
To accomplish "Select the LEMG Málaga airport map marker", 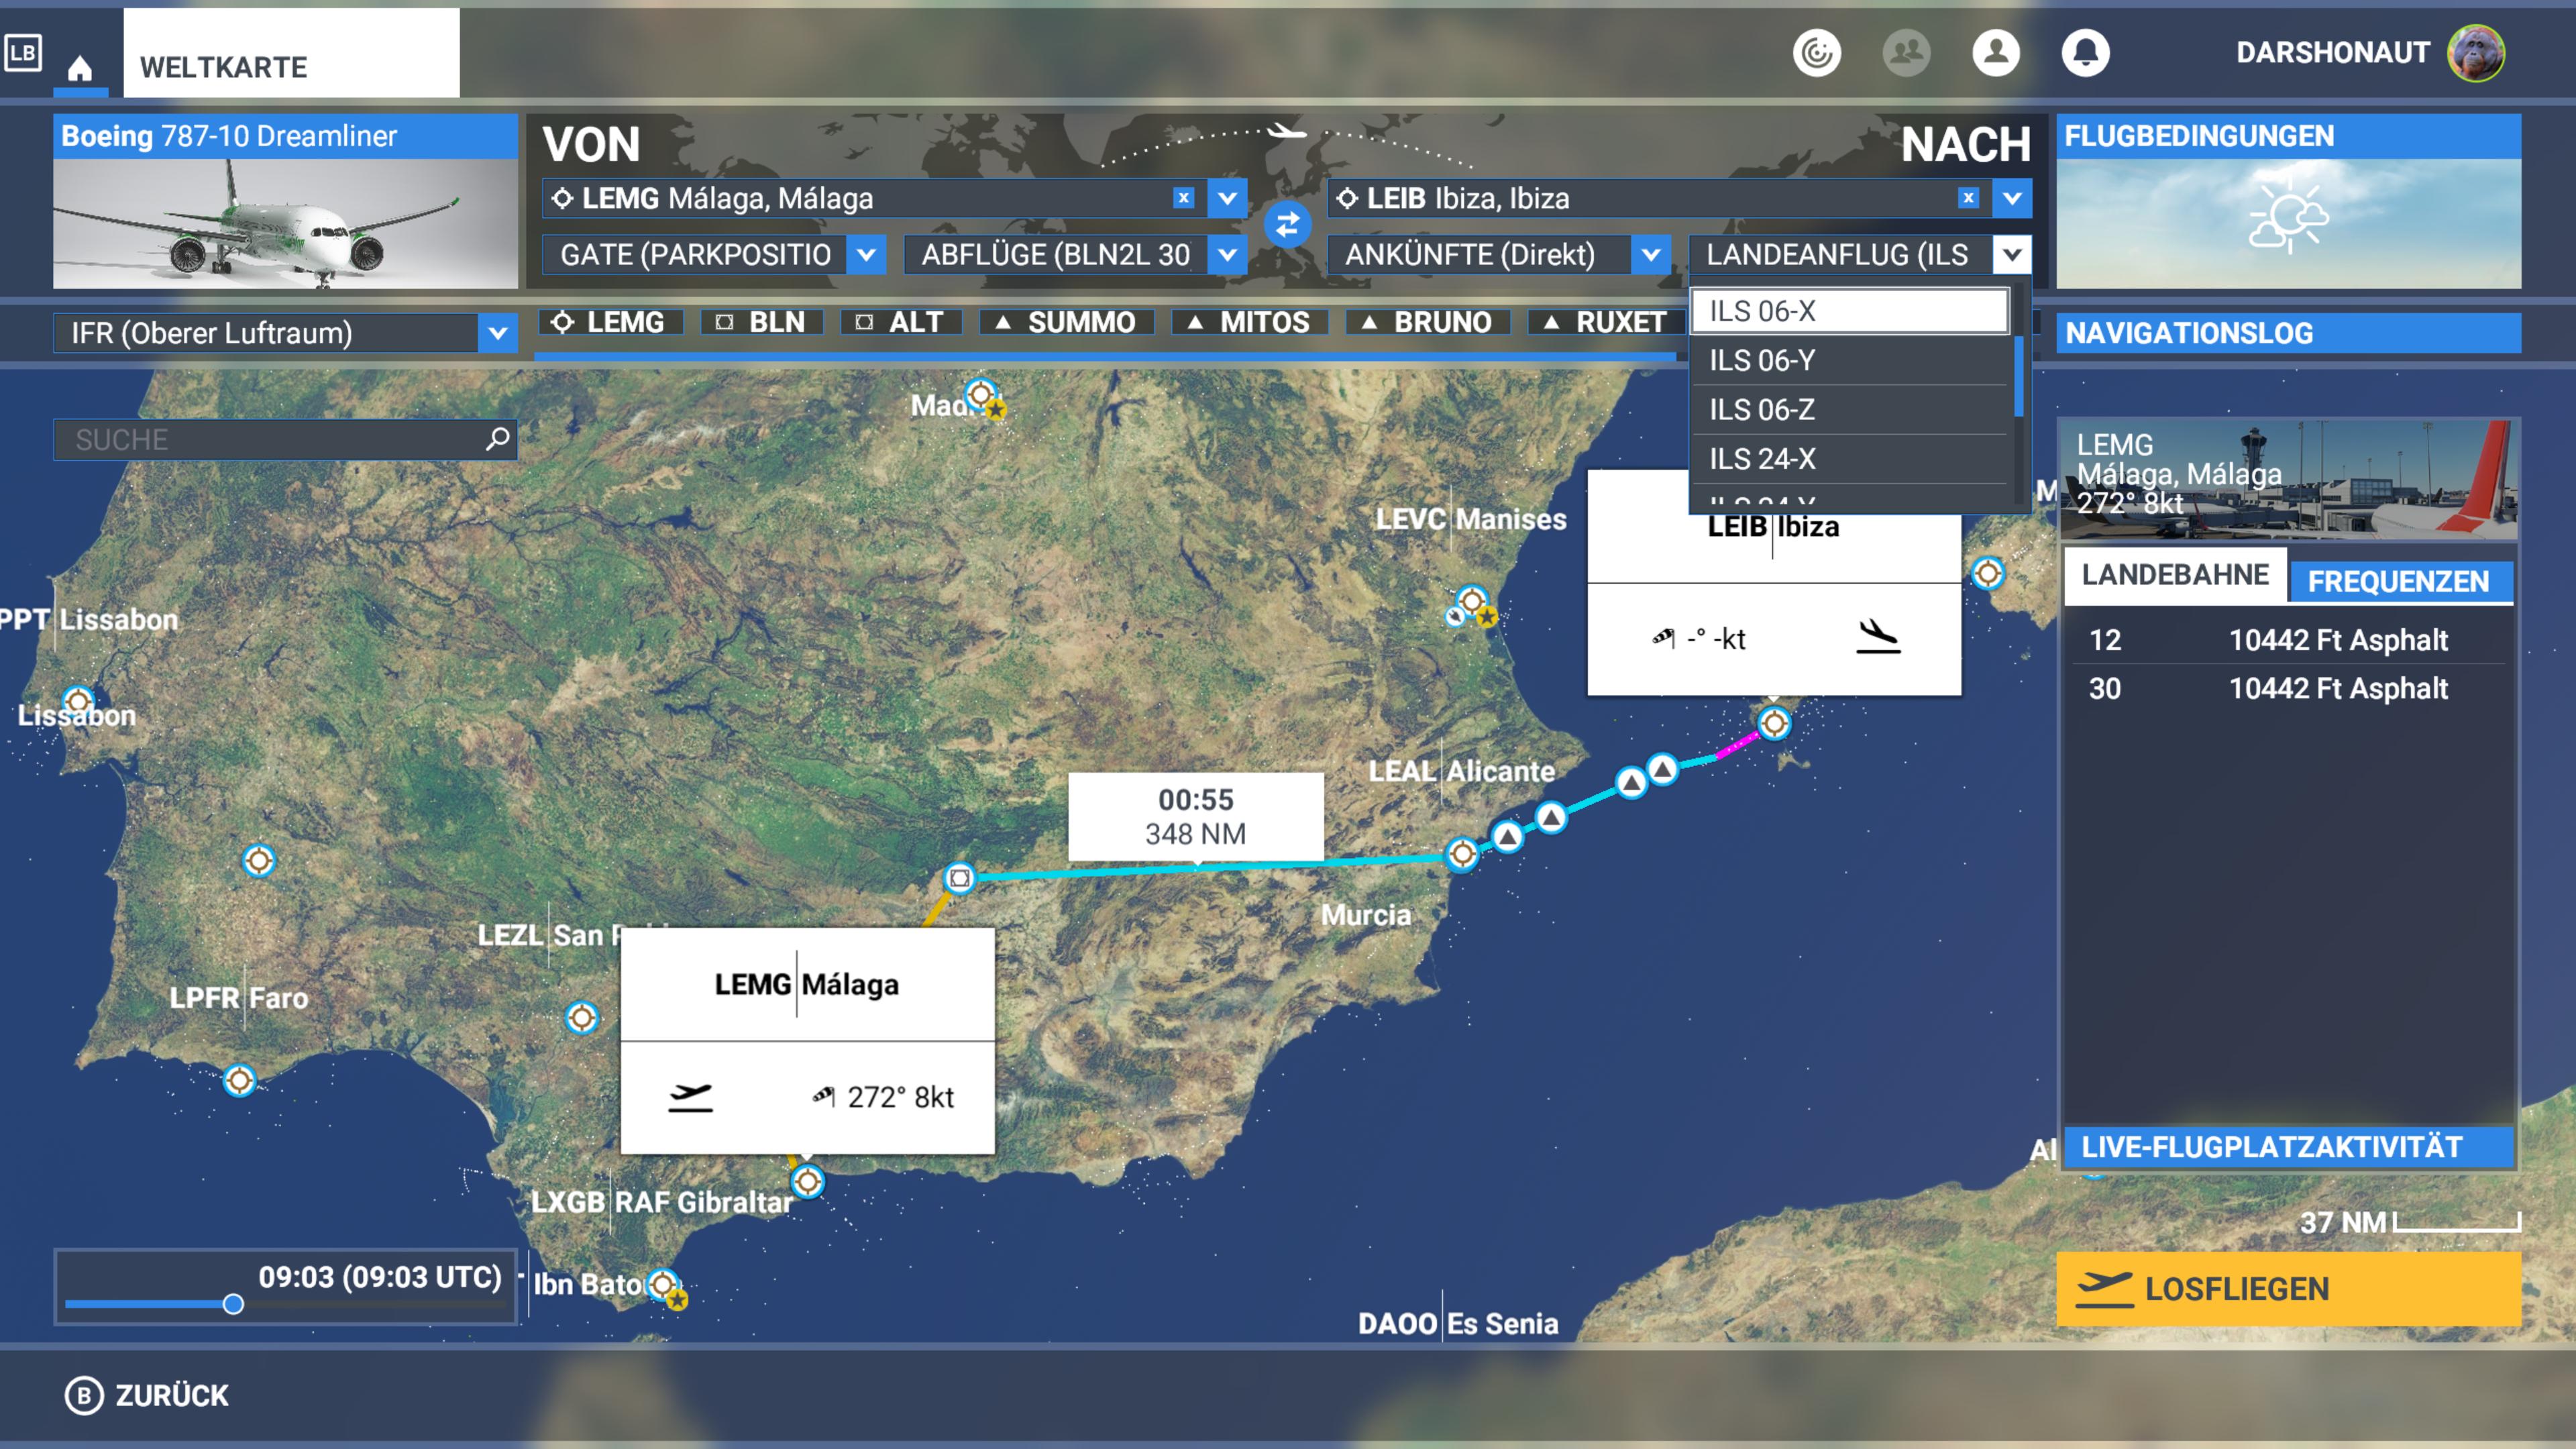I will point(807,1182).
